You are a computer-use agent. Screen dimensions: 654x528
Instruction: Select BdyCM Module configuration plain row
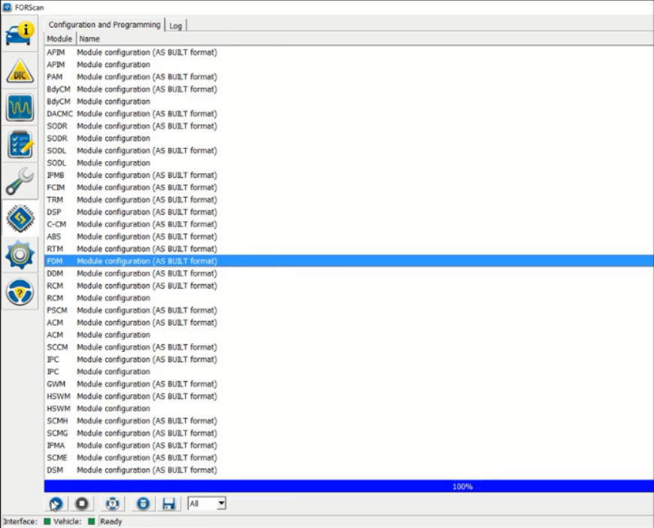click(x=349, y=102)
